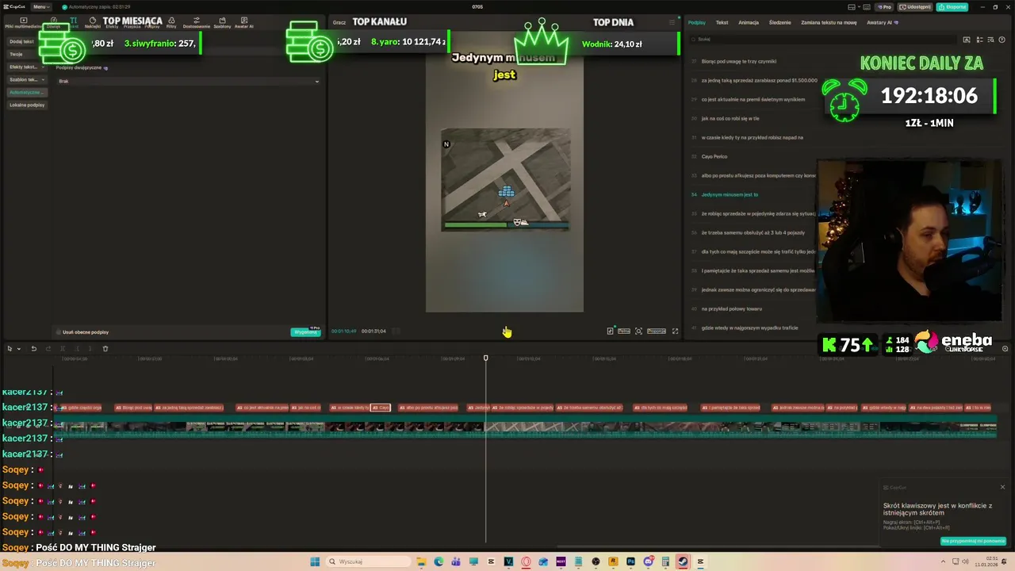Click the undo arrow in timeline toolbar
The height and width of the screenshot is (571, 1015).
[x=33, y=349]
